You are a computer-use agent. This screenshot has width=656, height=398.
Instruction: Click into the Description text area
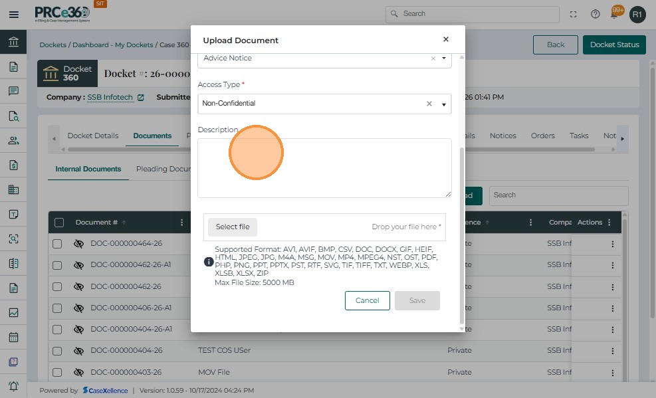click(324, 167)
